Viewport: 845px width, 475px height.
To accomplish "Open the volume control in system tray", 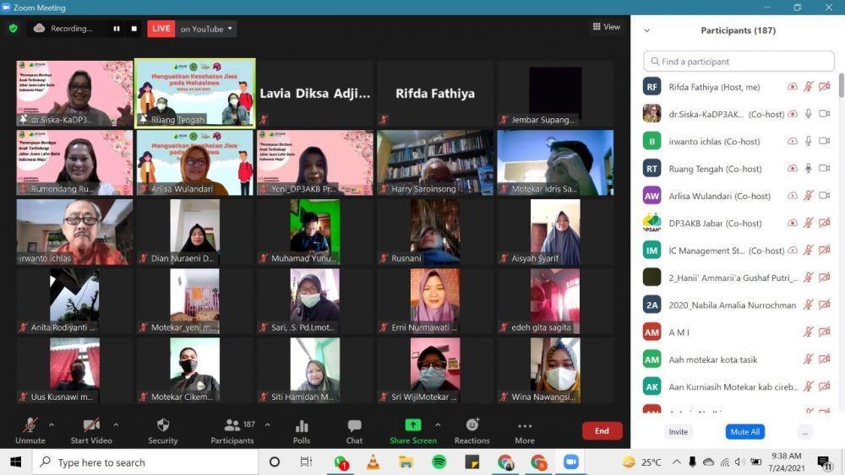I will [x=740, y=462].
